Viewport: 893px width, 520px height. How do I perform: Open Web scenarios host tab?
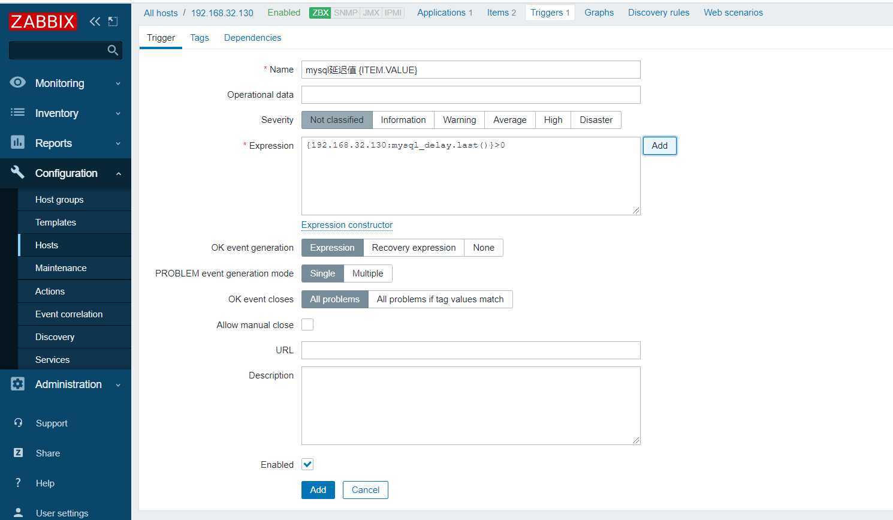click(x=733, y=13)
